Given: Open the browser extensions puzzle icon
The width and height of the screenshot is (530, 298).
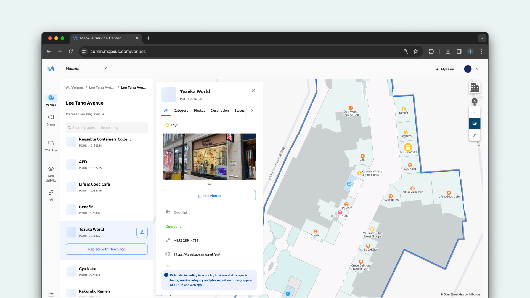Looking at the screenshot, I should pos(431,52).
